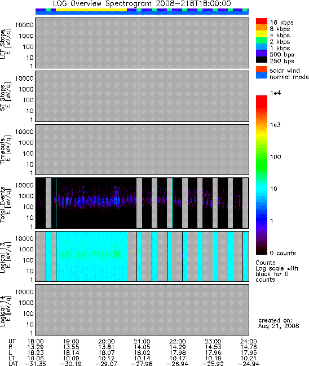Click the 'UT' row label
This screenshot has width=309, height=366.
pyautogui.click(x=12, y=342)
